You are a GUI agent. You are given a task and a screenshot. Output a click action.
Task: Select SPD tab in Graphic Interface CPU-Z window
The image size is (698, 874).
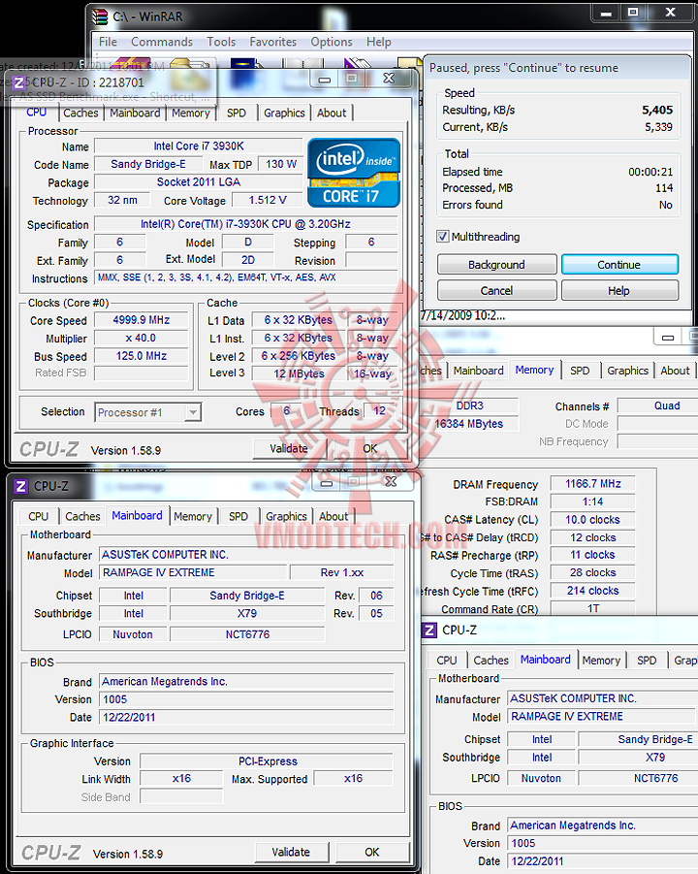238,517
